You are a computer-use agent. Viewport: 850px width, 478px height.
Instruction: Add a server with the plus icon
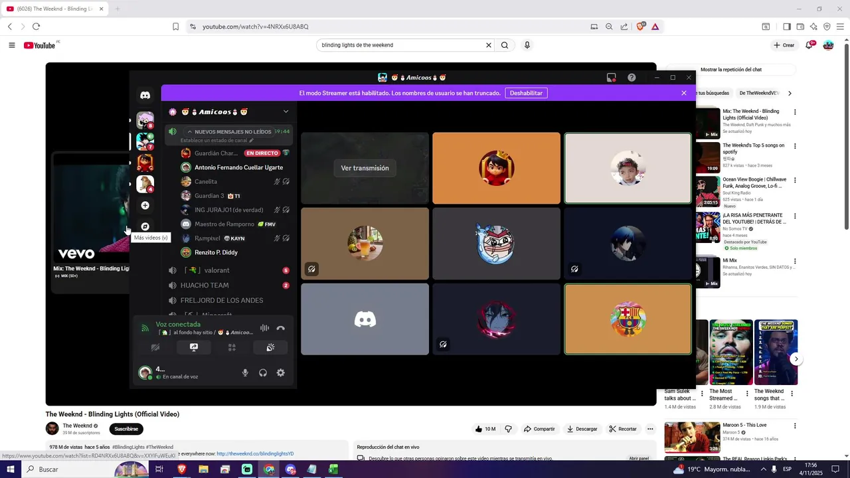click(x=145, y=206)
